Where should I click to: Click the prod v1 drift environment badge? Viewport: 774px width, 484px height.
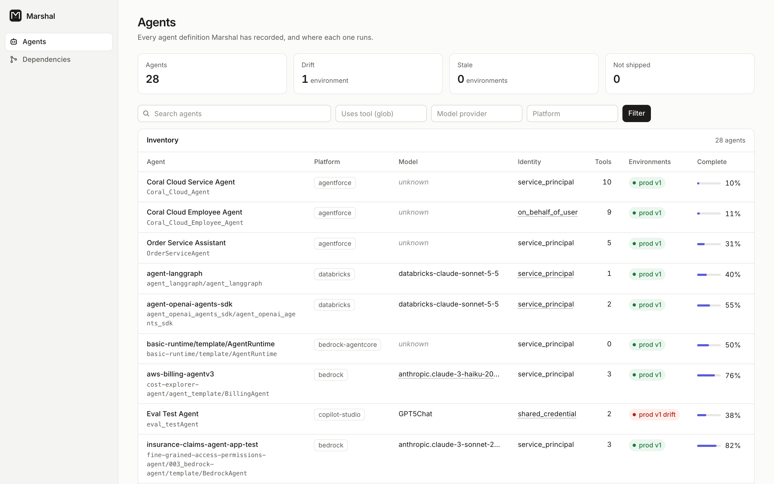click(654, 415)
